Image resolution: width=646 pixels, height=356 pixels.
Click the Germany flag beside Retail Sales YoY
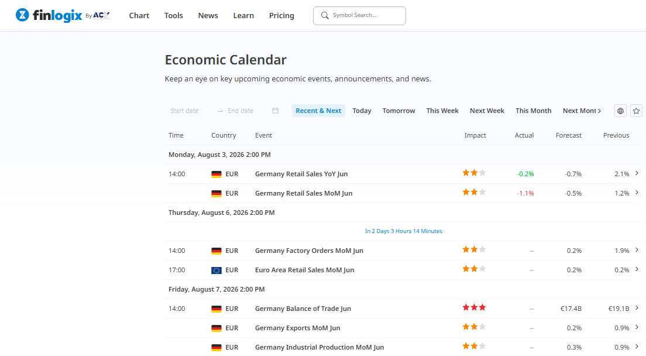pos(217,174)
